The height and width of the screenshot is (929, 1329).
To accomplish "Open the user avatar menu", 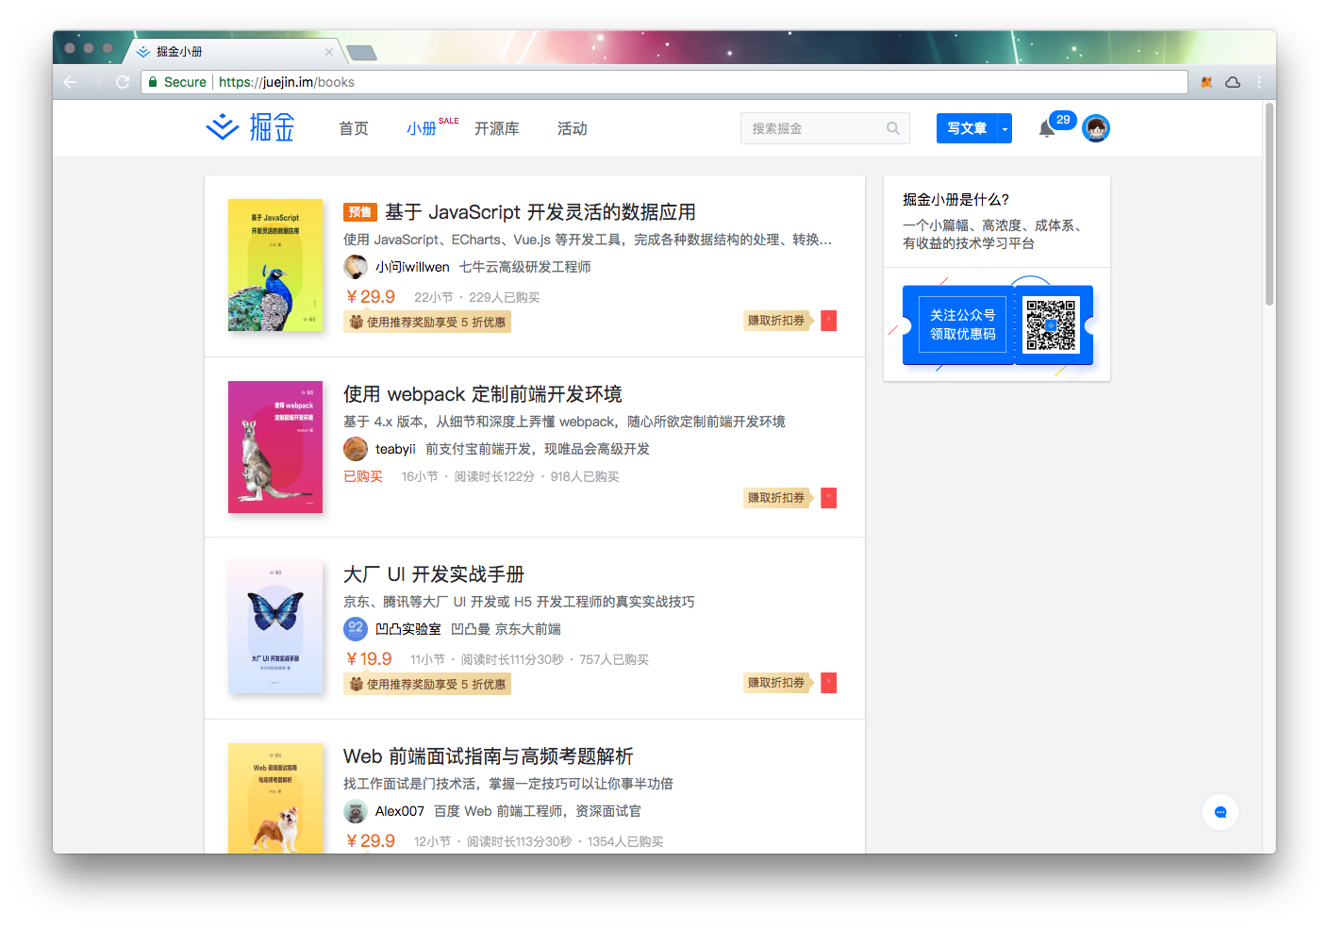I will coord(1096,128).
